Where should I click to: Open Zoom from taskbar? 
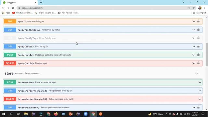[x=86, y=114]
